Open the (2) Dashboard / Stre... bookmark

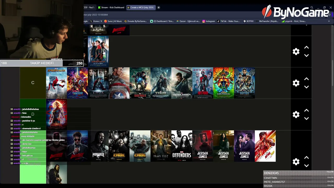162,21
